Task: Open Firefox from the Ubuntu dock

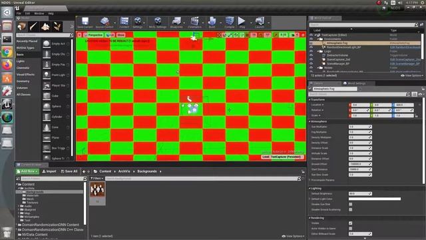Action: pos(7,65)
